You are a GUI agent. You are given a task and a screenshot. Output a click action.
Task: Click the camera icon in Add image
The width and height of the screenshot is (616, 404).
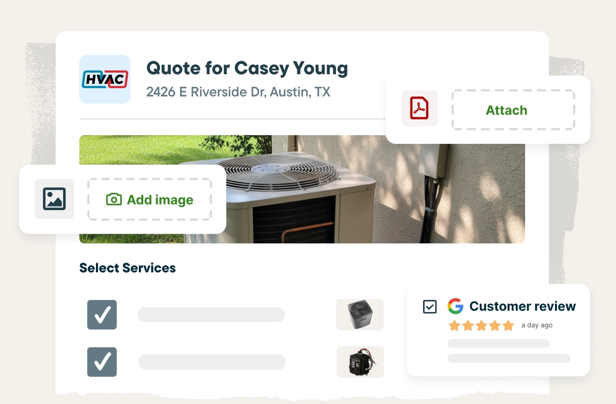114,199
